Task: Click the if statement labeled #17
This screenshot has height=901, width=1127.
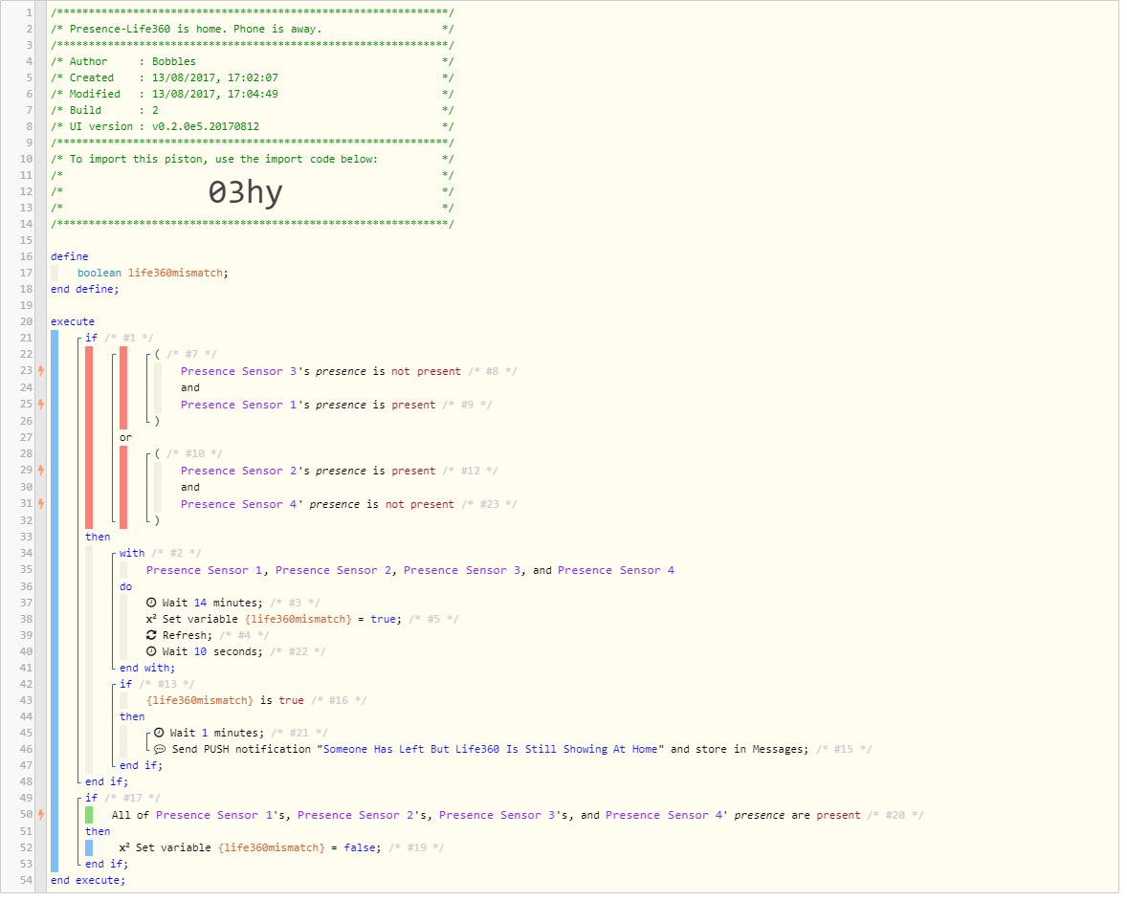Action: (x=91, y=799)
